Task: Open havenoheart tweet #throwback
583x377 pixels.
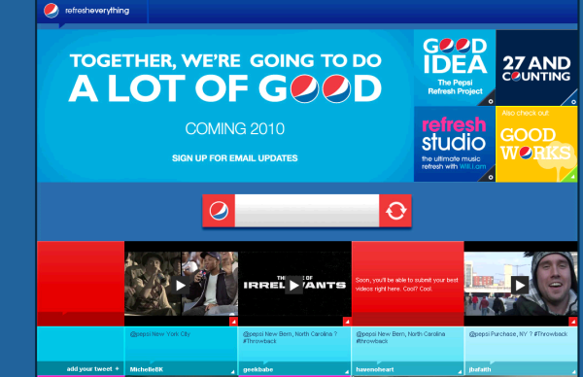Action: [x=400, y=337]
